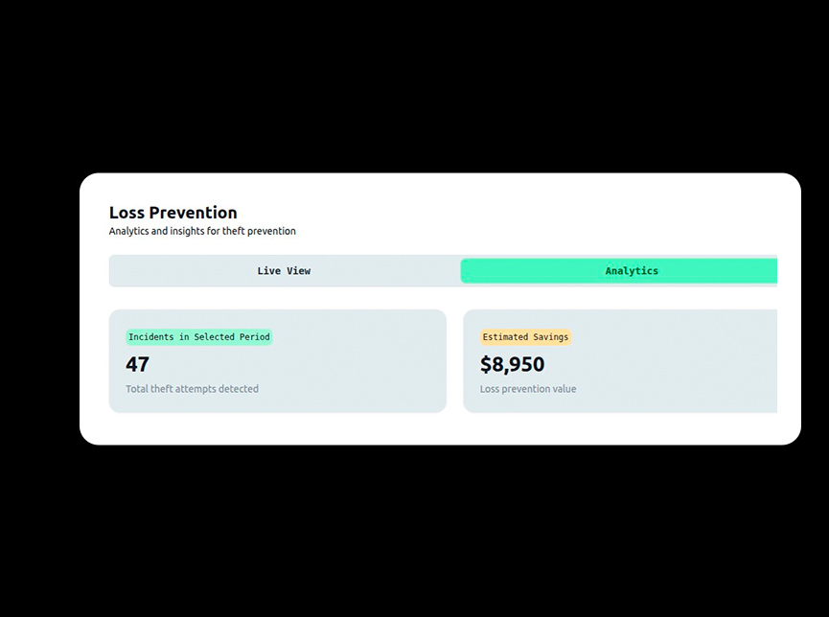Click the Loss Prevention heading
This screenshot has height=617, width=829.
pos(173,213)
